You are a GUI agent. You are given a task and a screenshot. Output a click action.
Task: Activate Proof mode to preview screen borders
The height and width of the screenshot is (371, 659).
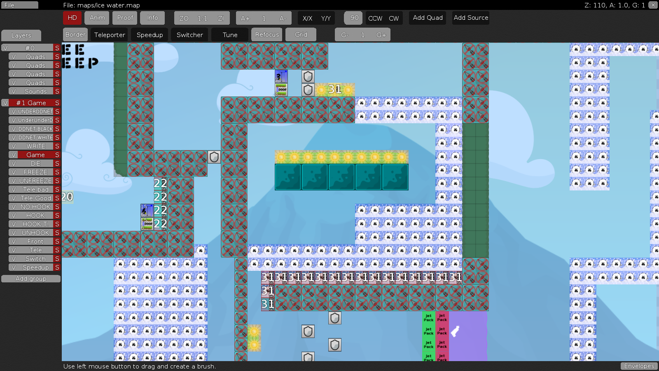coord(124,18)
